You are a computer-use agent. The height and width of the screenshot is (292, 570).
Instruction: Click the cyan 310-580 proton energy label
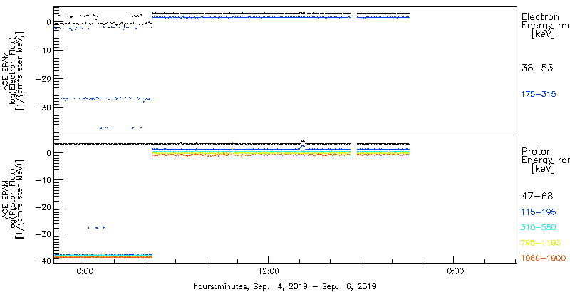click(x=539, y=228)
